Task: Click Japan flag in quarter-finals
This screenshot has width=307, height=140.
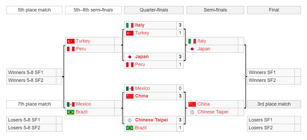Action: click(130, 57)
